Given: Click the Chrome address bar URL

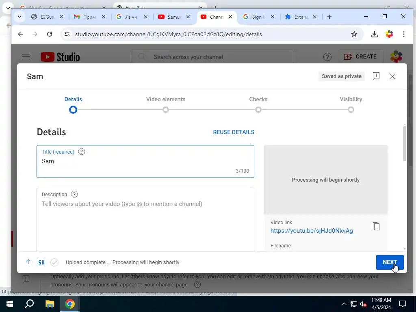Looking at the screenshot, I should click(x=168, y=34).
